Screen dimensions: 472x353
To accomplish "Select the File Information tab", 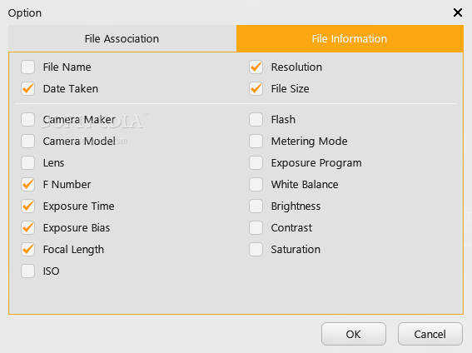I will pos(350,38).
